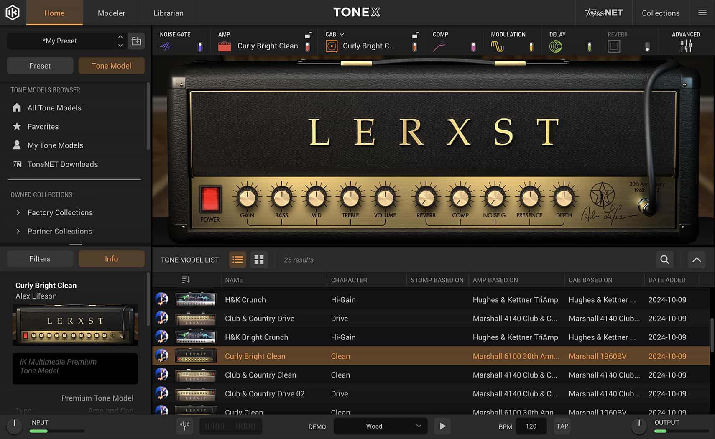Open the Wood demo dropdown
Screen dimensions: 715x439
pyautogui.click(x=380, y=426)
